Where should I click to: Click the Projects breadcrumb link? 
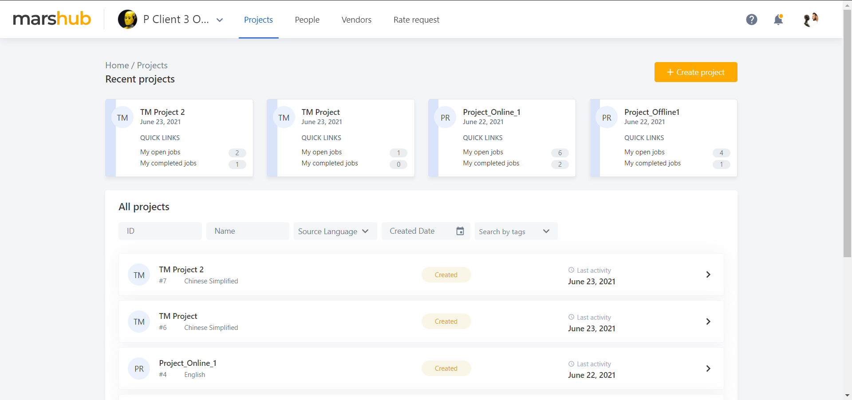[152, 65]
